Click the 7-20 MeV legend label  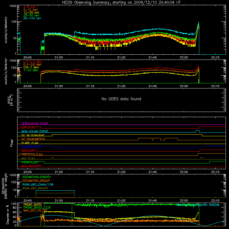coord(31,70)
